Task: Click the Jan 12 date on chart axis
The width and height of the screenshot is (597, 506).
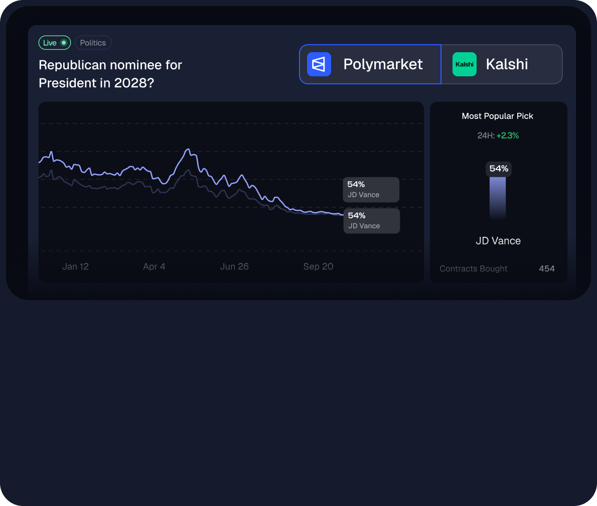Action: 75,267
